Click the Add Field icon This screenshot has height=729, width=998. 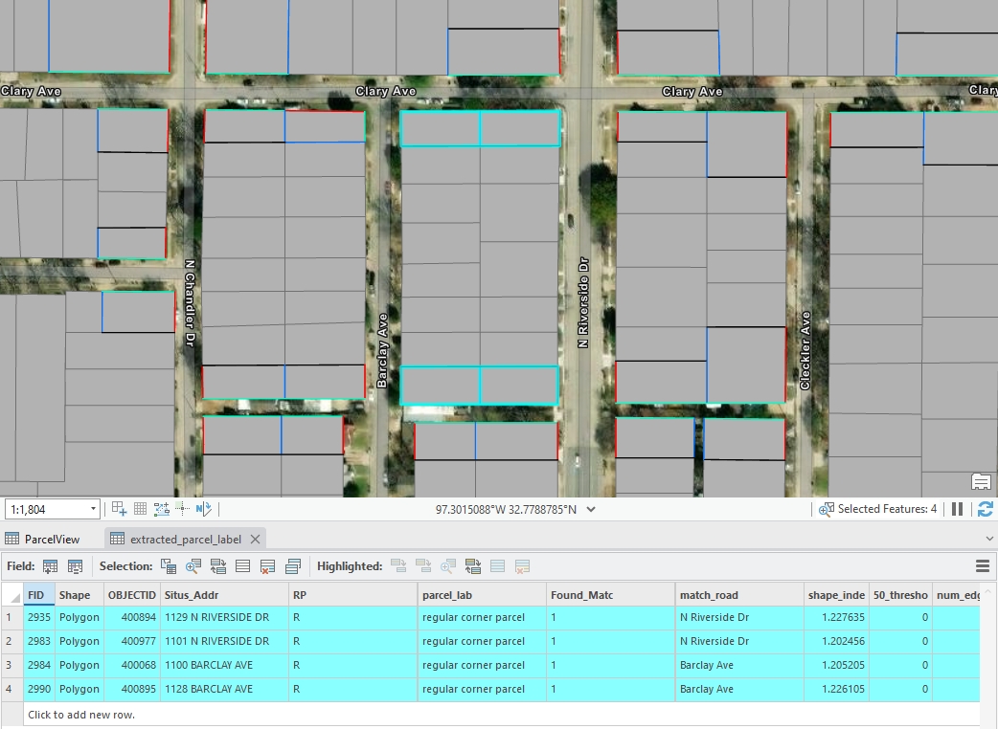click(x=51, y=566)
